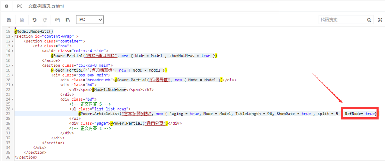Collapse the section fold at line 17
The width and height of the screenshot is (385, 161).
[12, 65]
